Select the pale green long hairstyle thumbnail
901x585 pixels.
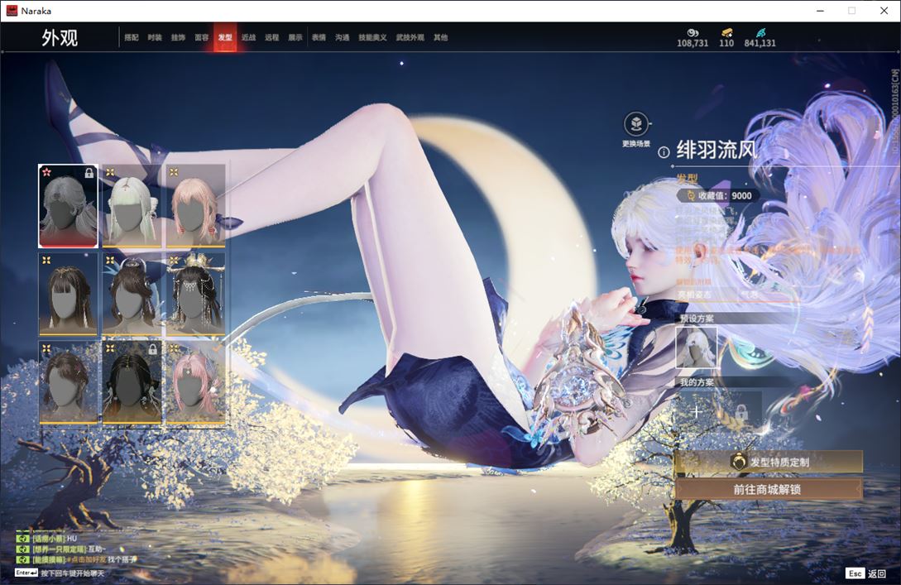click(x=132, y=206)
